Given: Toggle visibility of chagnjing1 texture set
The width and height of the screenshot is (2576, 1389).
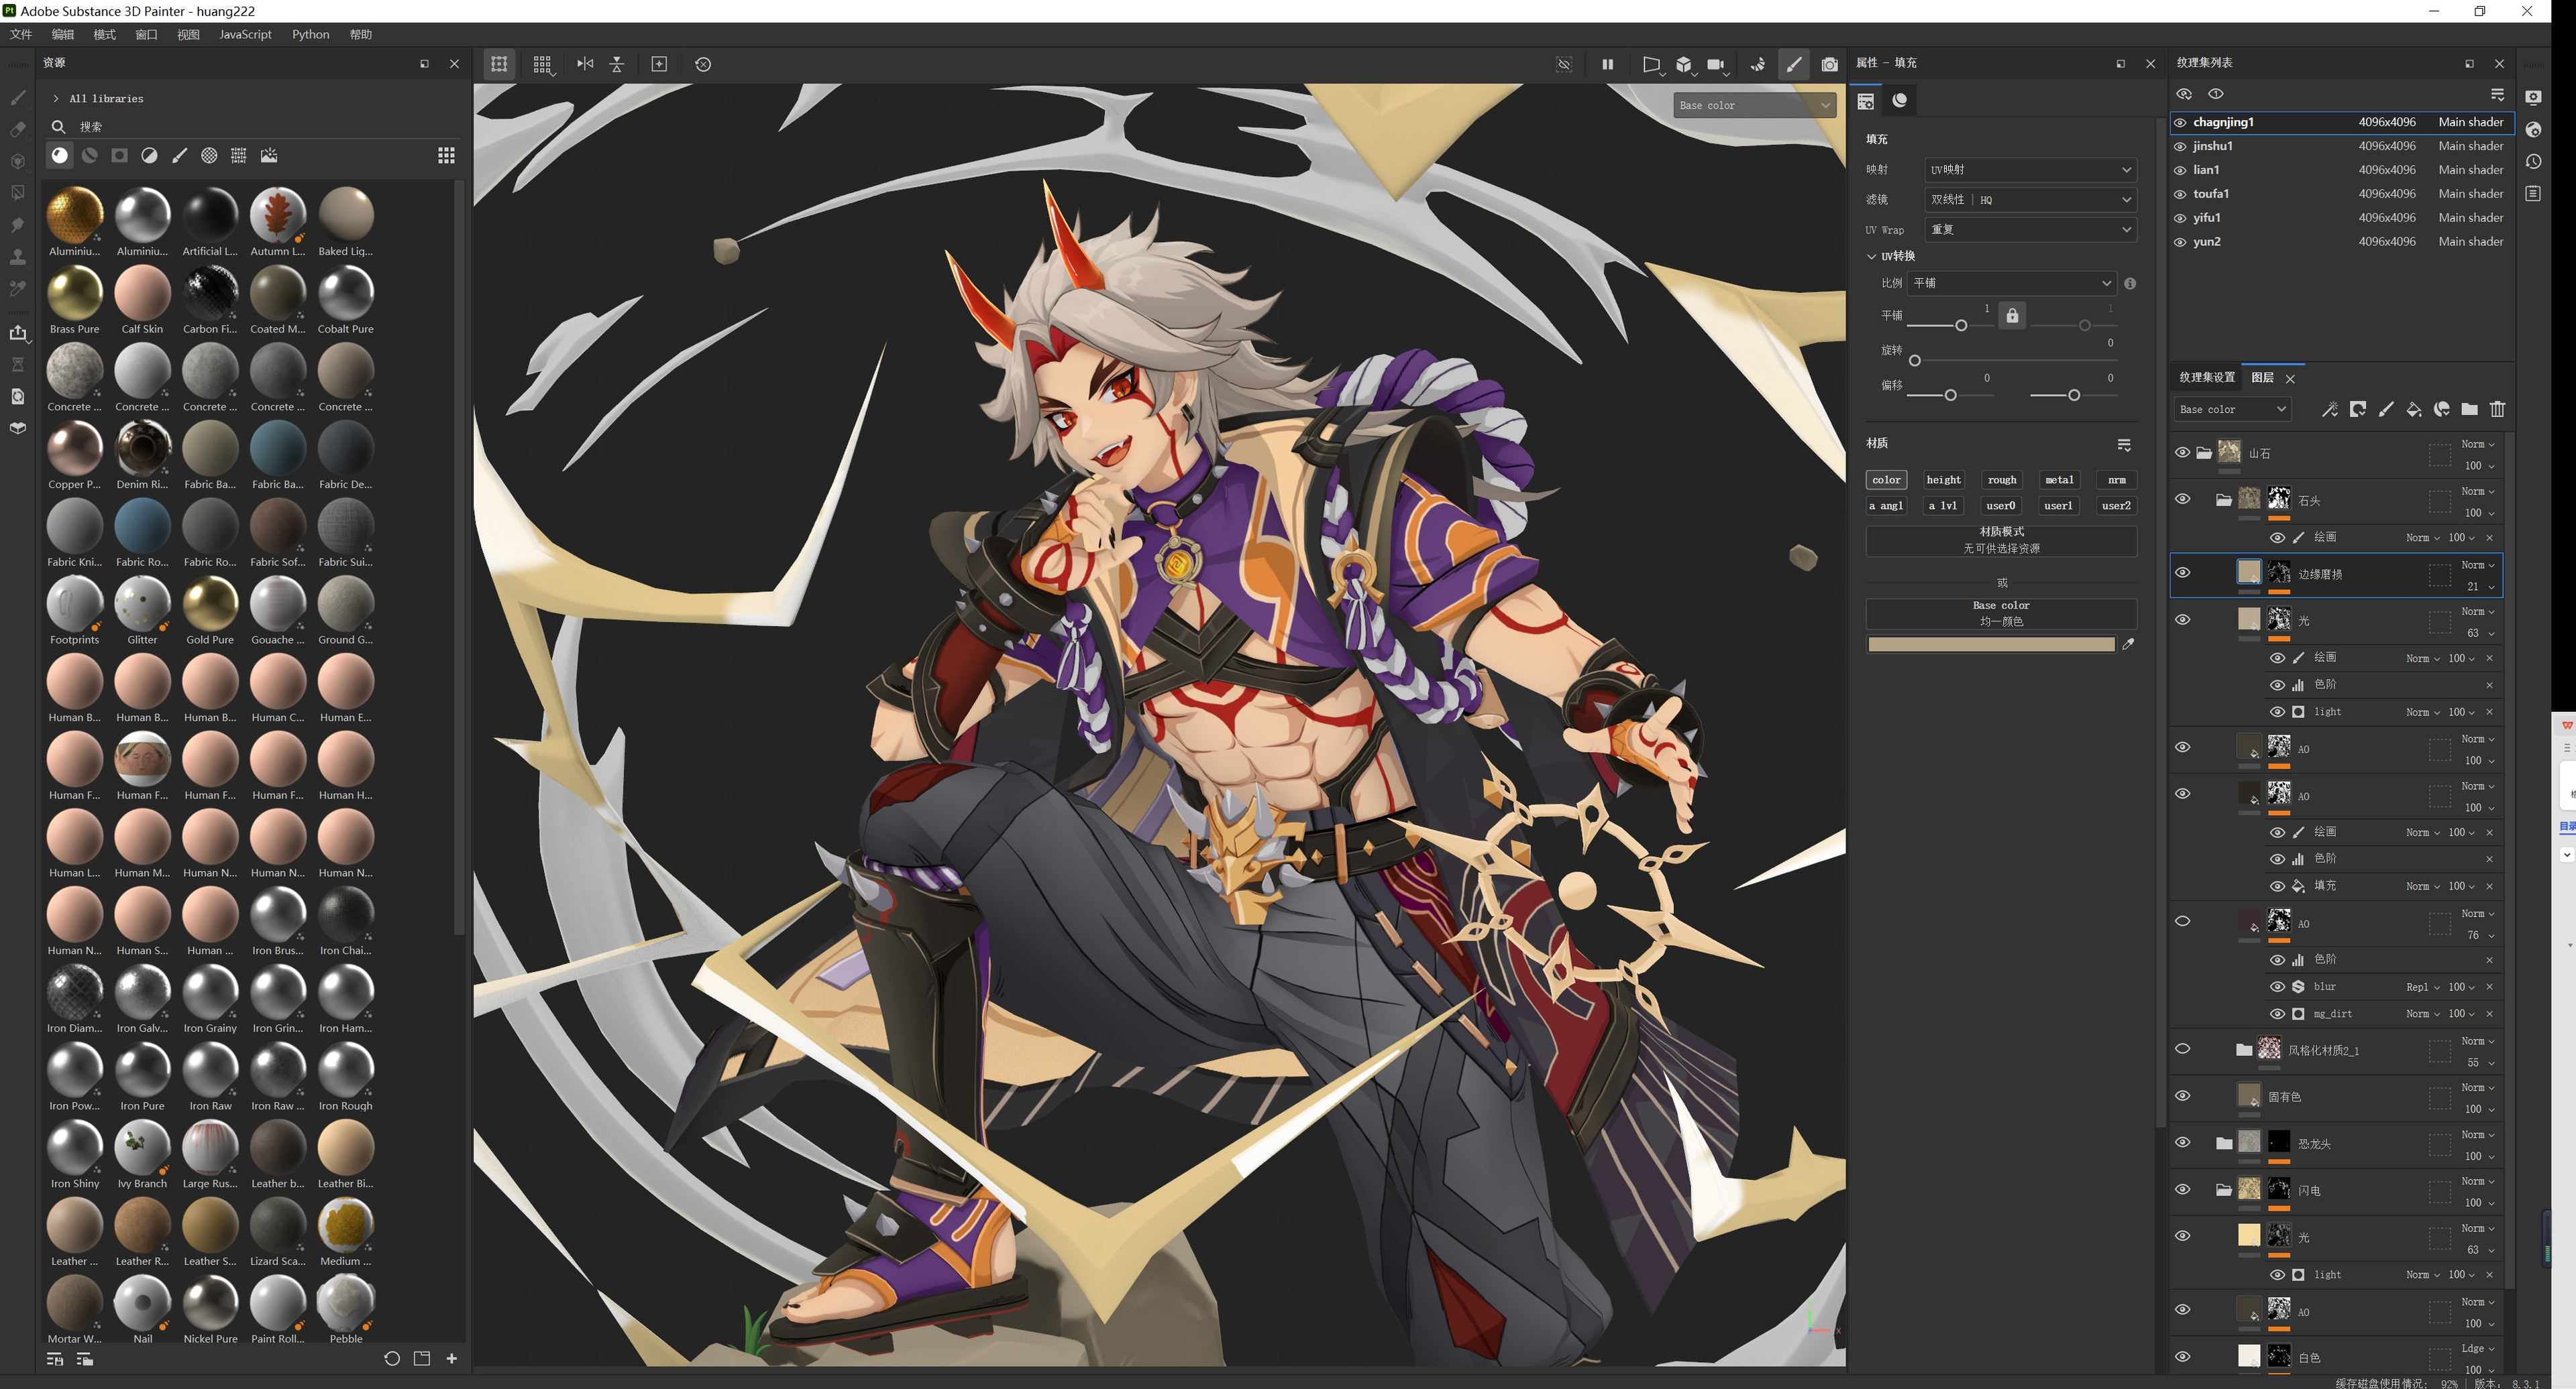Looking at the screenshot, I should (2180, 122).
